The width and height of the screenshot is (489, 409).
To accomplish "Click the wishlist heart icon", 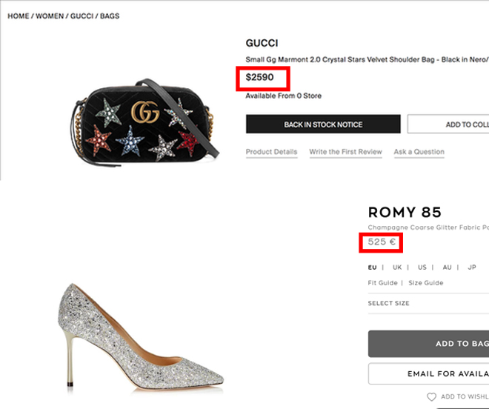I will pos(432,397).
